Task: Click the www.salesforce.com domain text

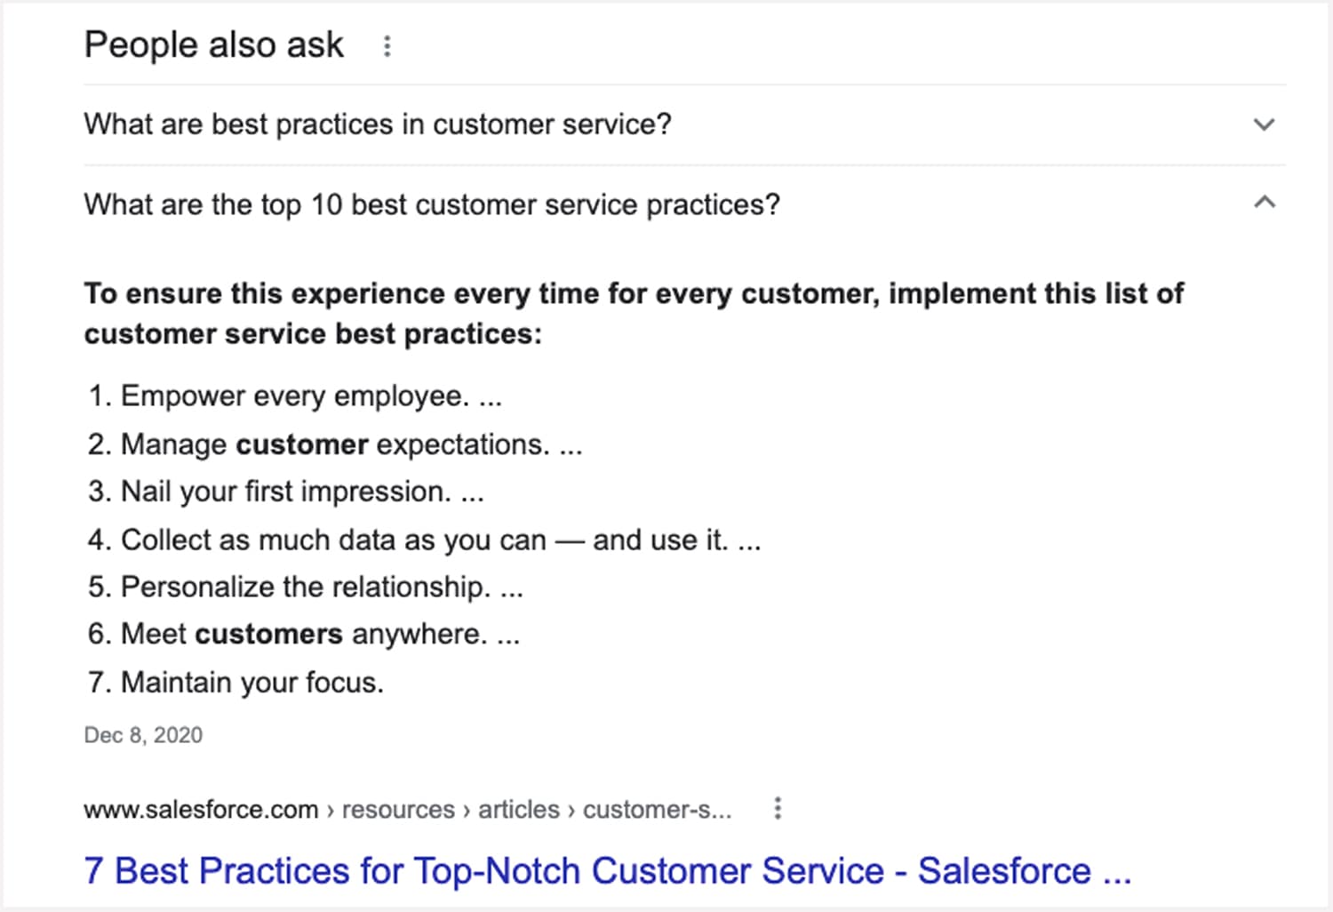Action: click(201, 810)
